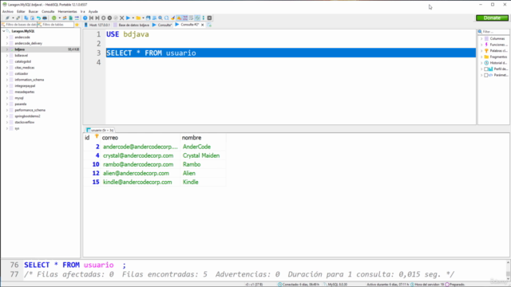Open the load file dropdown arrow
This screenshot has width=511, height=287.
[143, 18]
